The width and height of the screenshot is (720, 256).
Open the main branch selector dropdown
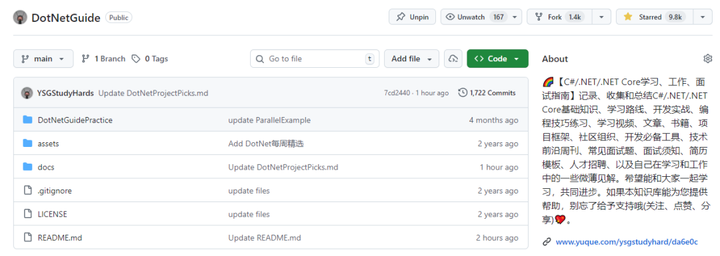[43, 59]
